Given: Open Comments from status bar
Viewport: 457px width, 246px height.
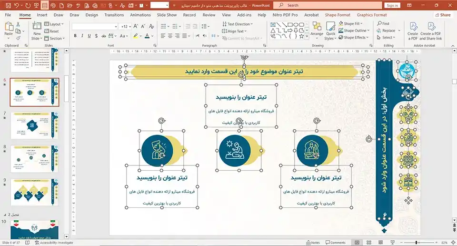Looking at the screenshot, I should pos(336,243).
